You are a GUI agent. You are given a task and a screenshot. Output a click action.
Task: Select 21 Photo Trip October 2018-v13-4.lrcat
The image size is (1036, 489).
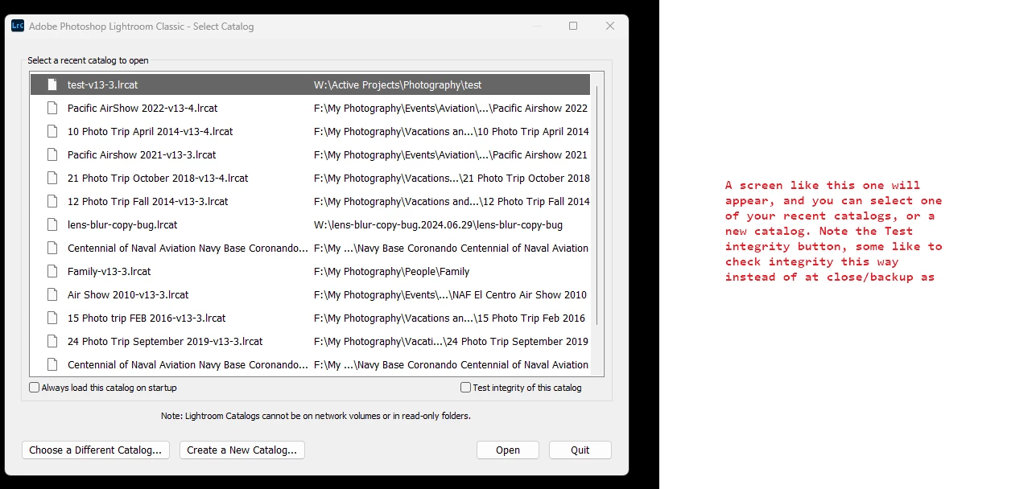[x=310, y=178]
